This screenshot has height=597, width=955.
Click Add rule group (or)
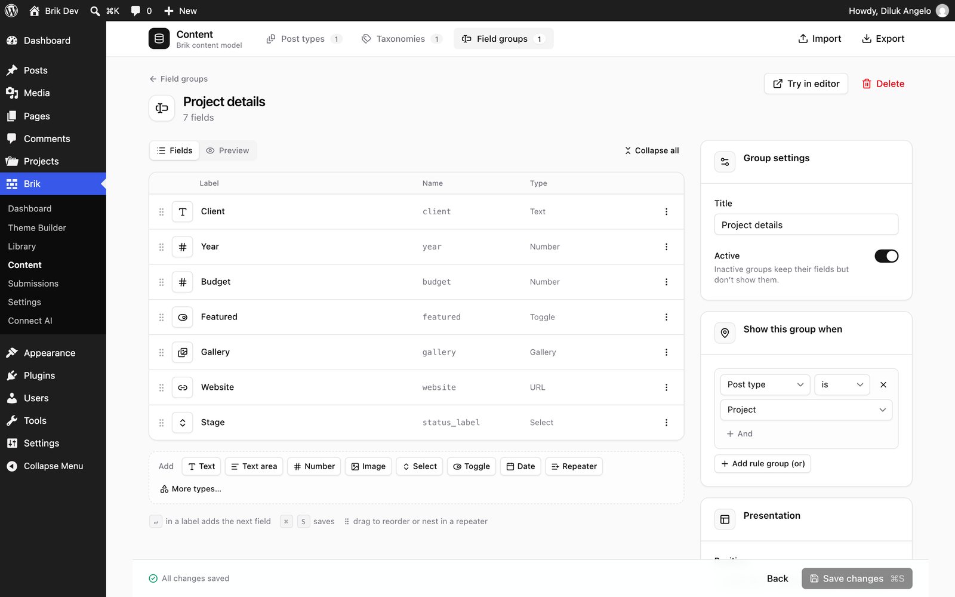tap(762, 464)
